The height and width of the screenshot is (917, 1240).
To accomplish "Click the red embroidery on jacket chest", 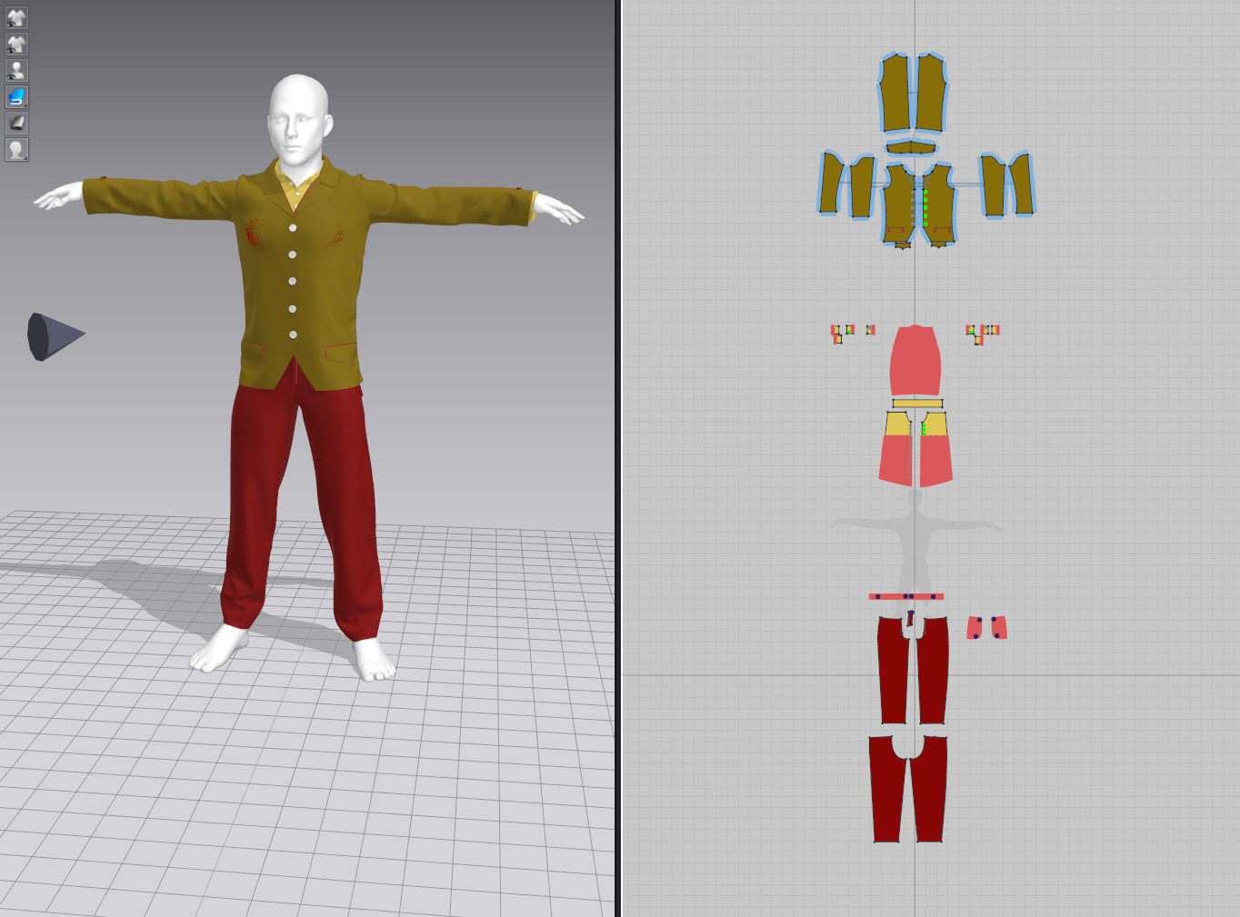I will (x=254, y=234).
